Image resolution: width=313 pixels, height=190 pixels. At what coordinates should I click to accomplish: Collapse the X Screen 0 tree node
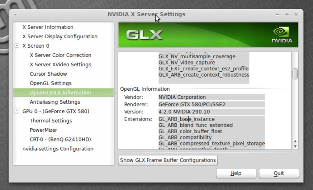click(x=17, y=45)
